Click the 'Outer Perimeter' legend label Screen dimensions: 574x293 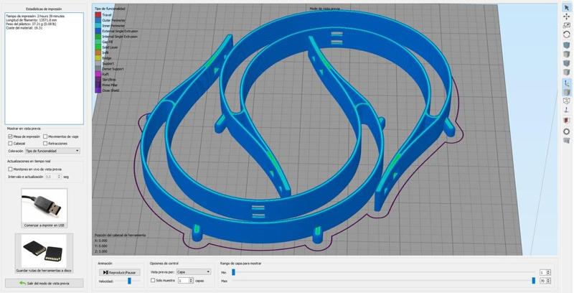point(113,21)
